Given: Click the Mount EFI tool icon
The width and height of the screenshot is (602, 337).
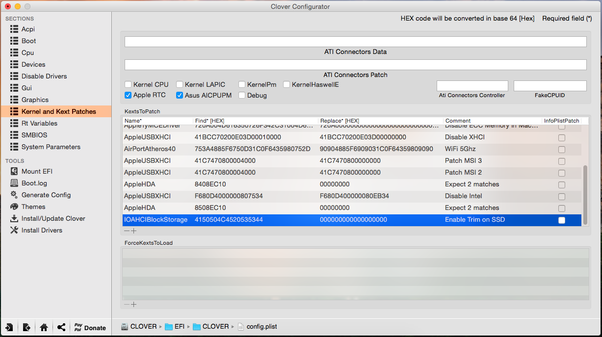Looking at the screenshot, I should pyautogui.click(x=14, y=171).
